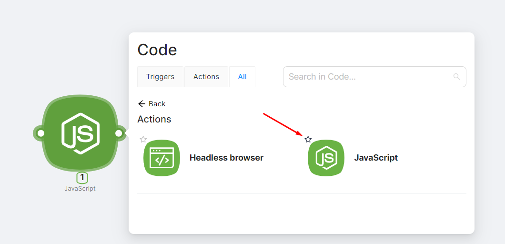Click the right connector dot of the JavaScript module
505x244 pixels.
tap(119, 133)
